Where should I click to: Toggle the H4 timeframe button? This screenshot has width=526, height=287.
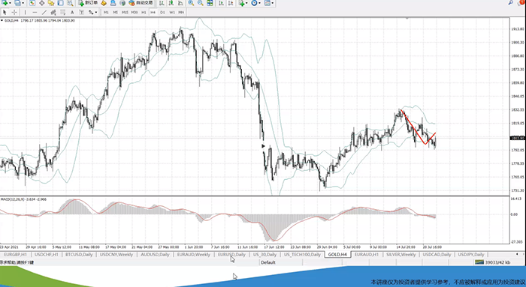click(153, 13)
